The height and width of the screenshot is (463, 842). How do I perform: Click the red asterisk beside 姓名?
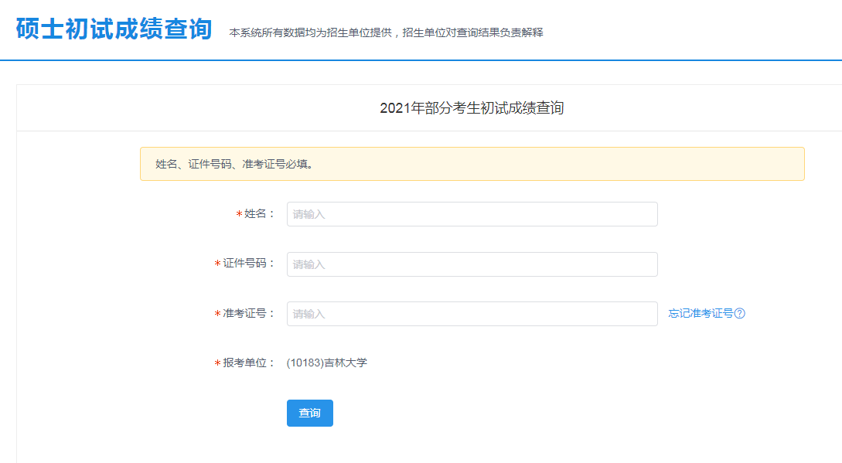pyautogui.click(x=239, y=214)
